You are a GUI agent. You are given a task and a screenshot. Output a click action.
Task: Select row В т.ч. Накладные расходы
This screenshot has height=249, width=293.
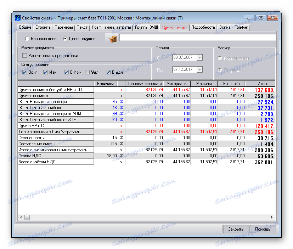click(x=56, y=102)
